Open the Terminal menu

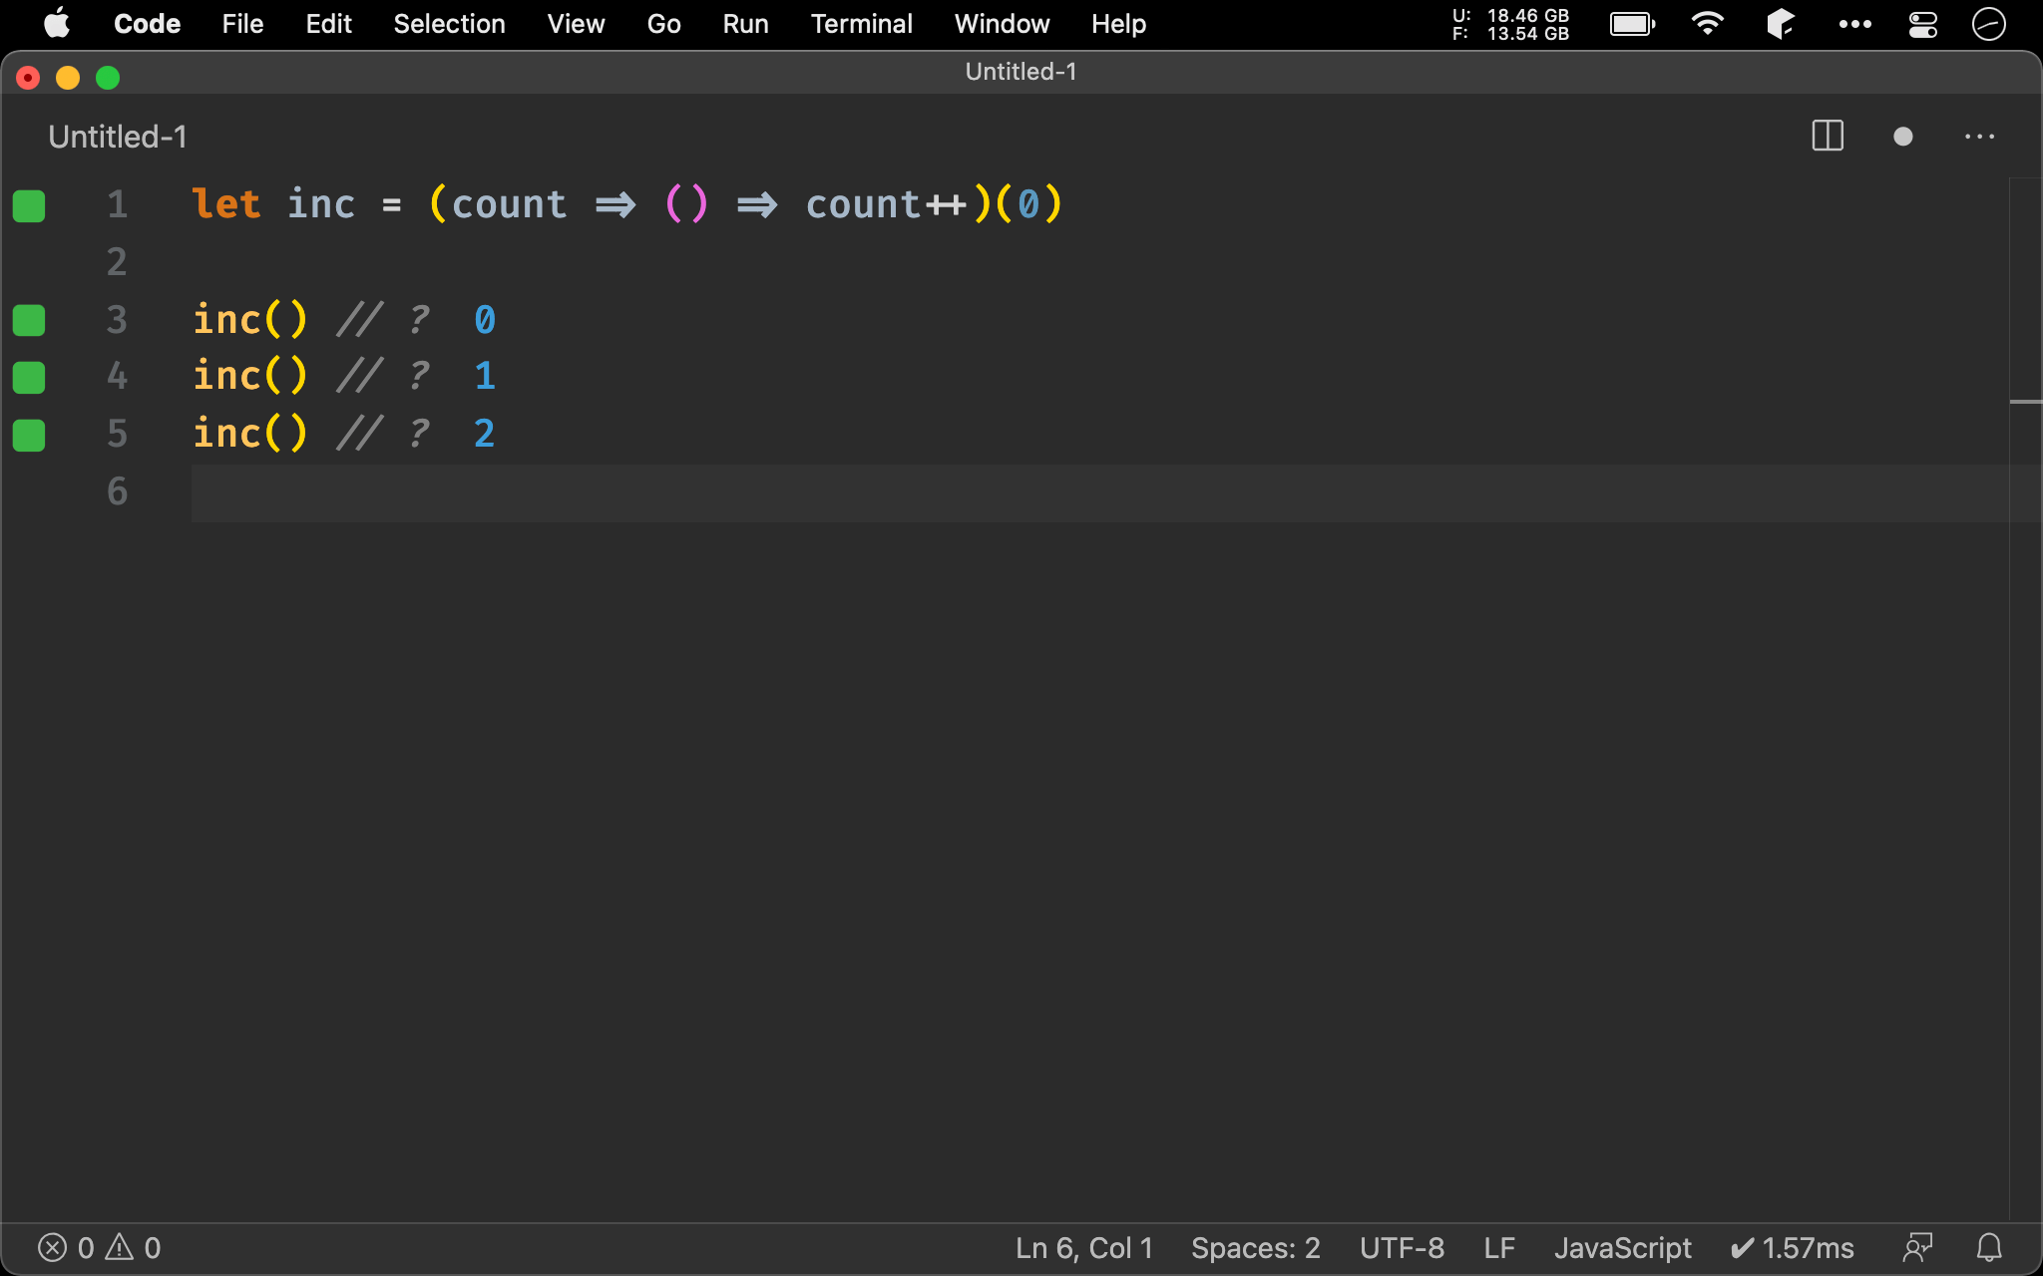pyautogui.click(x=859, y=22)
